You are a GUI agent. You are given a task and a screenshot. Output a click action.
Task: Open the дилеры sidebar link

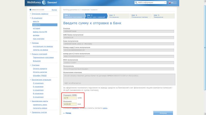36,35
